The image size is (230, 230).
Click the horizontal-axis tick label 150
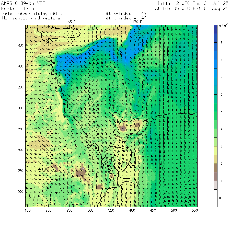coord(28,210)
